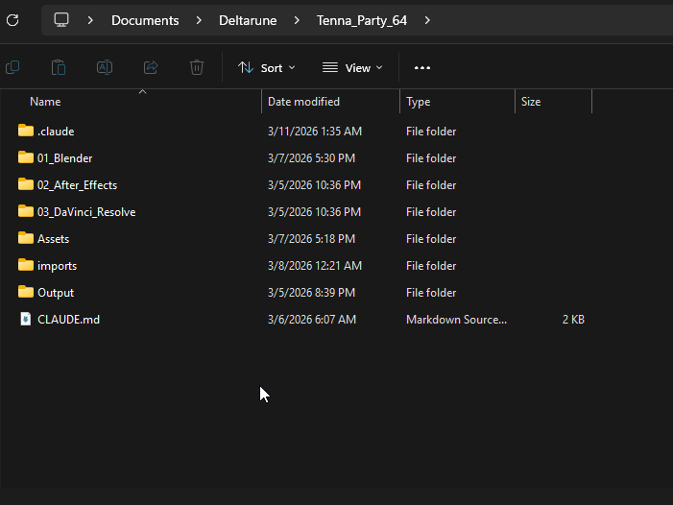
Task: Expand chevron after Tenna_Party_64 in breadcrumb
Action: 427,20
